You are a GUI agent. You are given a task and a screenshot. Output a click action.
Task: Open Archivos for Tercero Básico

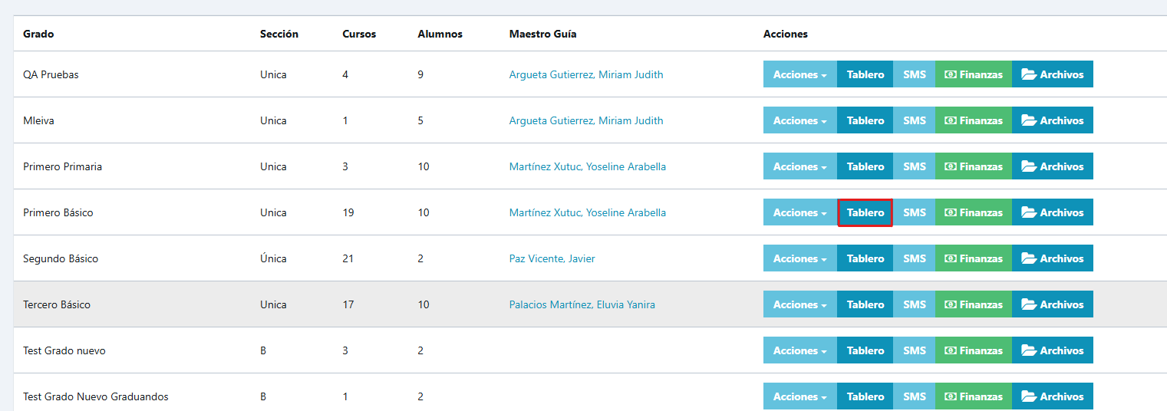[x=1053, y=304]
